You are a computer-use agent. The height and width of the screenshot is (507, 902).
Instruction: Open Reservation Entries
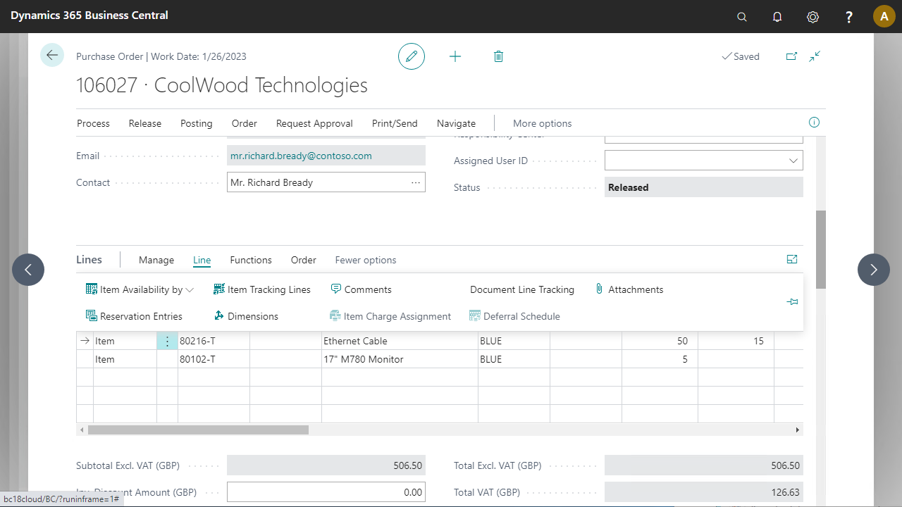coord(134,316)
